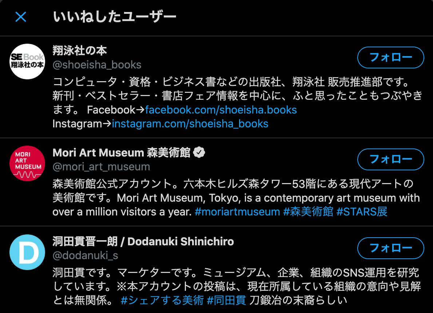The image size is (433, 313).
Task: Open instagram.com/shoeisha_books link
Action: [190, 124]
